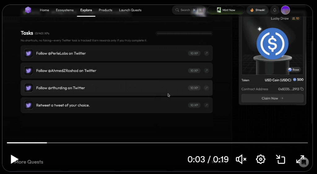Open video settings gear
This screenshot has height=174, width=317.
260,159
